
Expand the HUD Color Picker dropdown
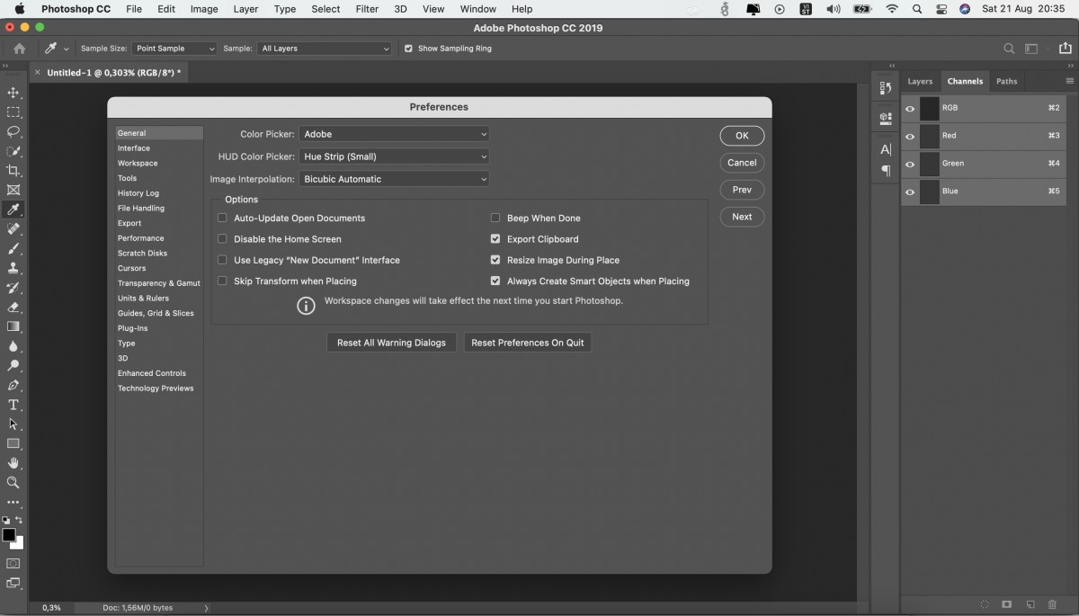pos(394,156)
